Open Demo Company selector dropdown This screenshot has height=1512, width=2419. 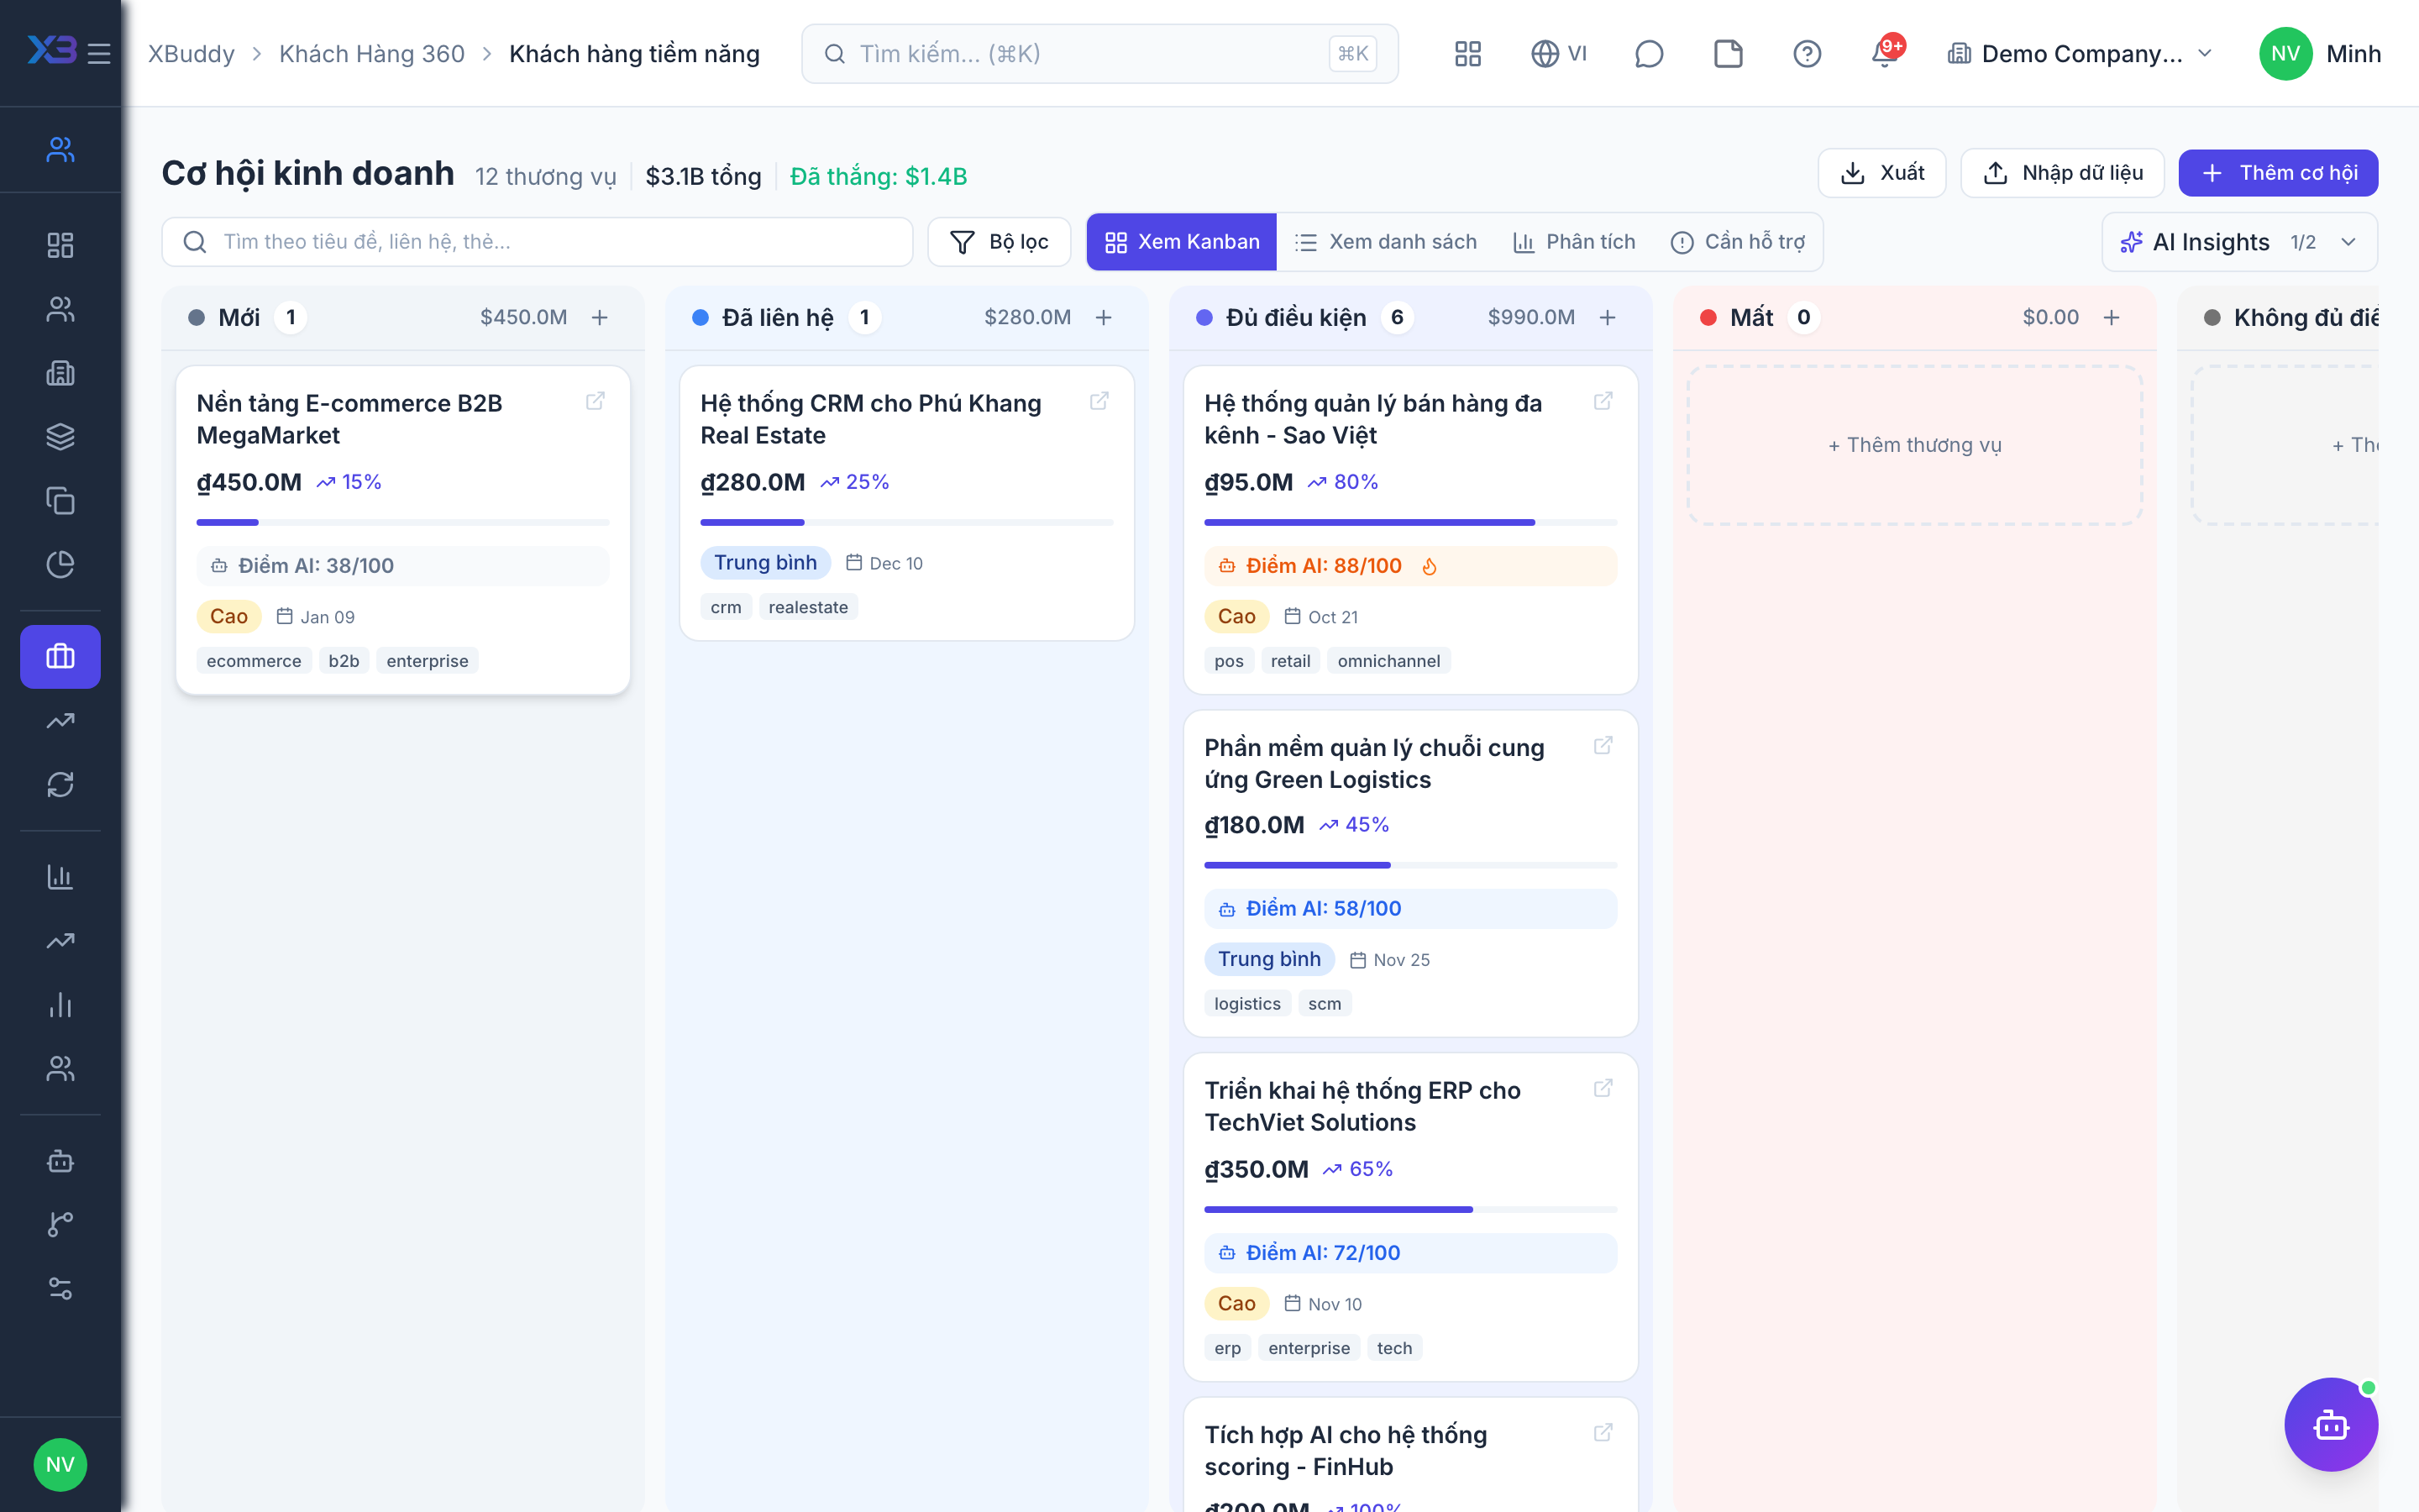2081,53
